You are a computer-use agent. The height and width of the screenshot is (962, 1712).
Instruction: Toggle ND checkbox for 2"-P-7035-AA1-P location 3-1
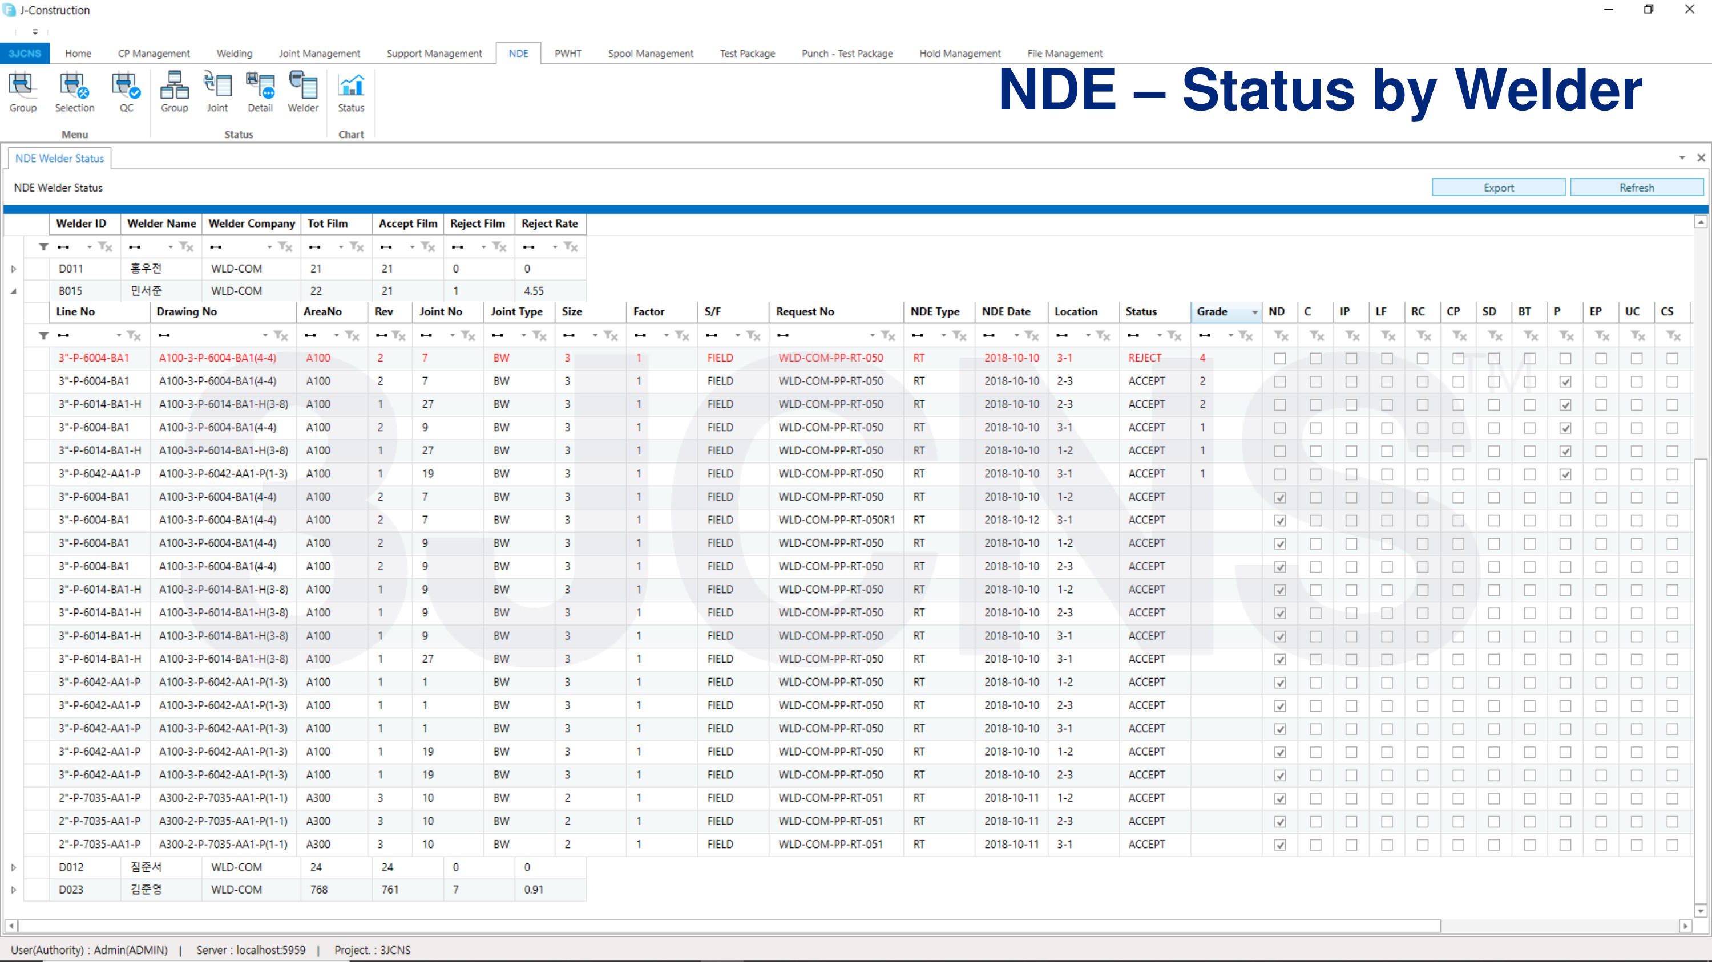[x=1279, y=845]
